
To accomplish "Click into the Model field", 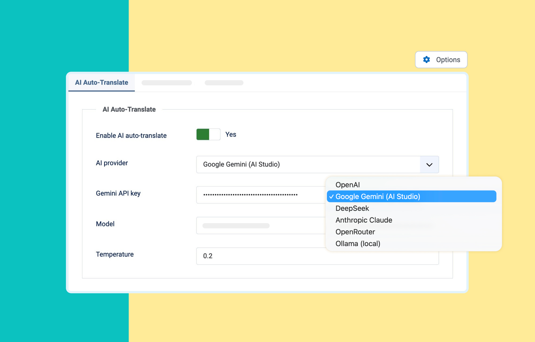I will click(x=261, y=226).
